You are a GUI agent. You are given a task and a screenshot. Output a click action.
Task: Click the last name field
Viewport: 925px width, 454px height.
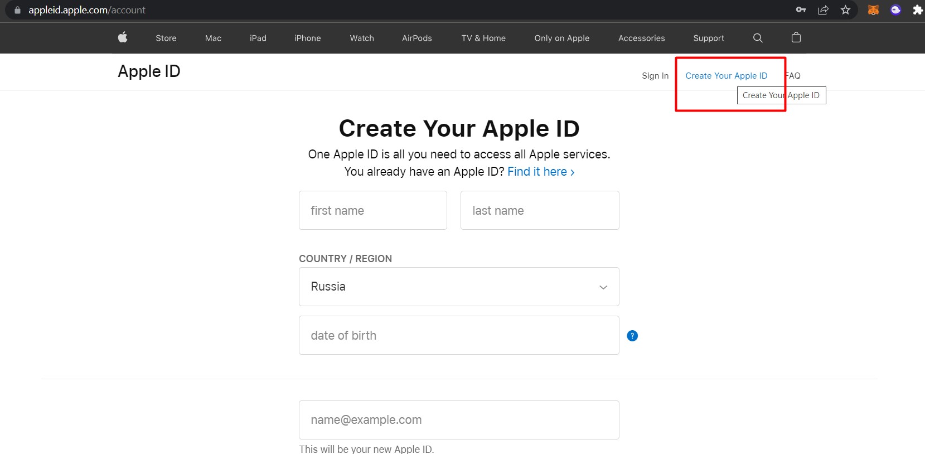coord(540,210)
